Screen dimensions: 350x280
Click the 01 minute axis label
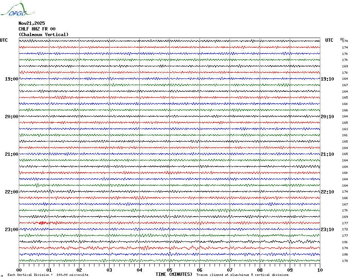point(49,270)
